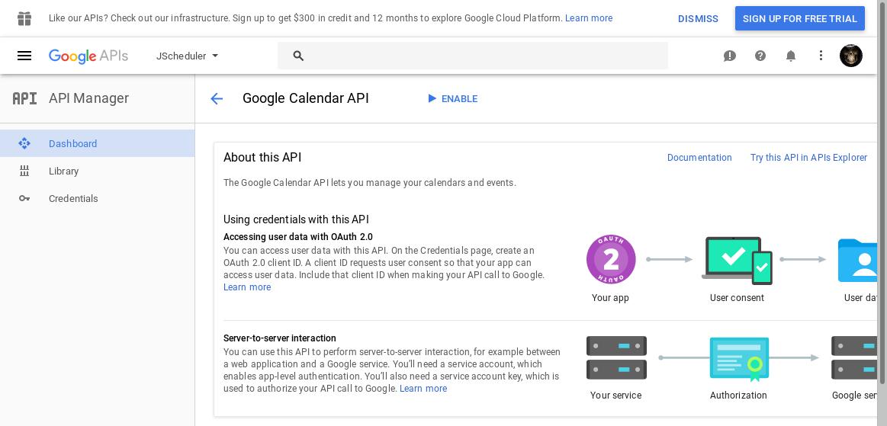
Task: Open the notifications bell icon
Action: (x=790, y=56)
